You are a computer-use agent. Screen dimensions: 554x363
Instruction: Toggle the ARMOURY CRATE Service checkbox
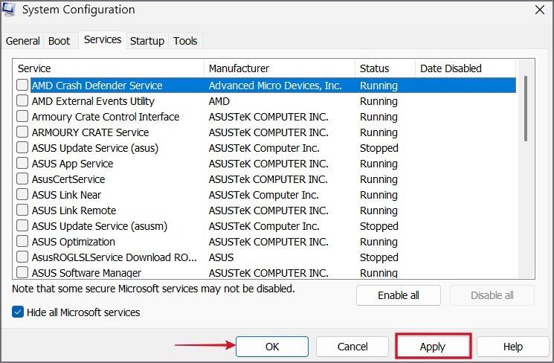tap(22, 132)
